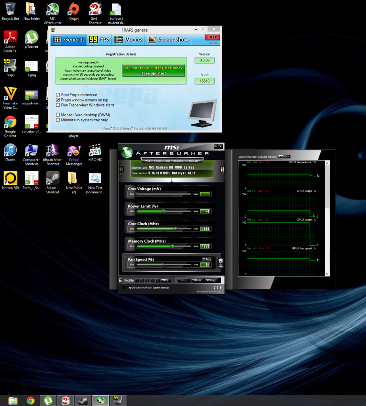366x406 pixels.
Task: Click the Core Clock slider handle
Action: point(175,229)
